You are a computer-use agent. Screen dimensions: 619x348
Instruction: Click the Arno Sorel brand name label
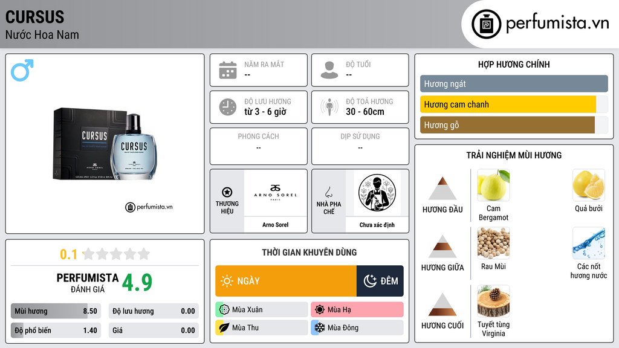pos(276,225)
